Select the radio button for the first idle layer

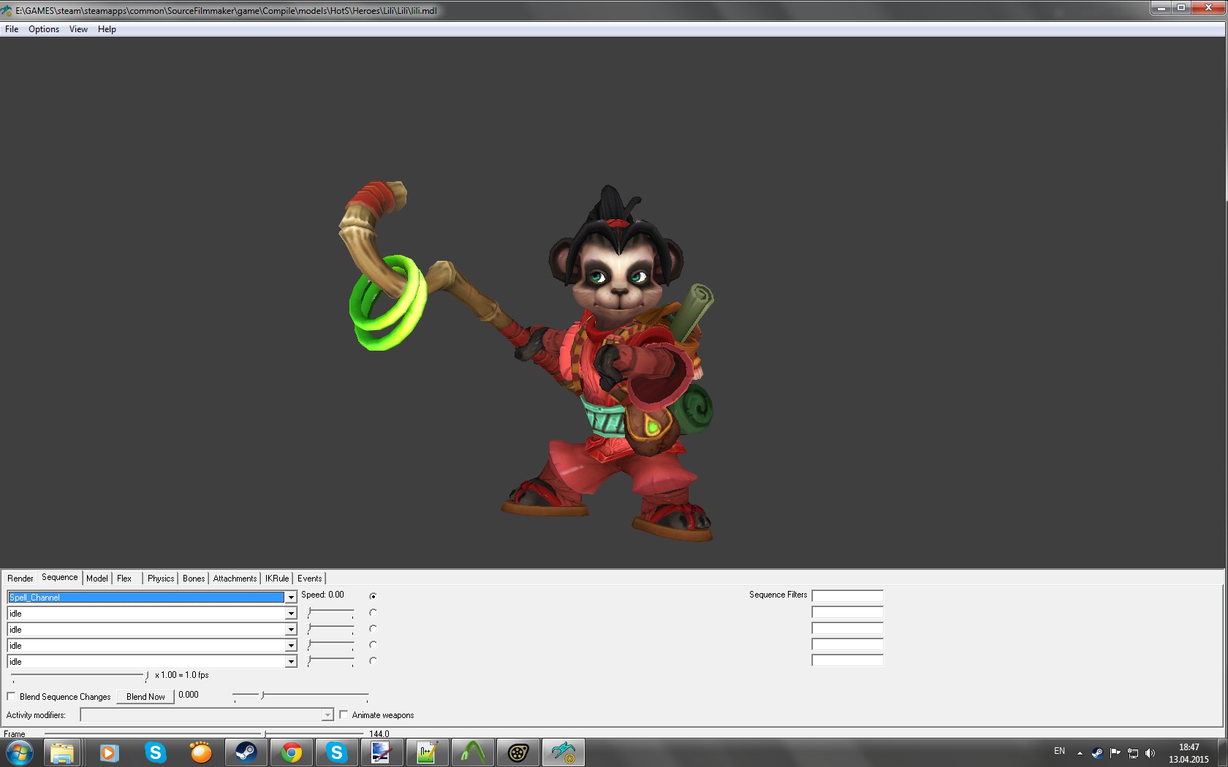pyautogui.click(x=373, y=612)
